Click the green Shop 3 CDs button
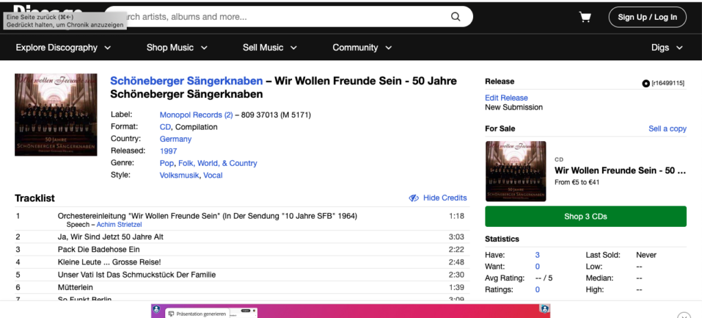702x318 pixels. point(585,217)
